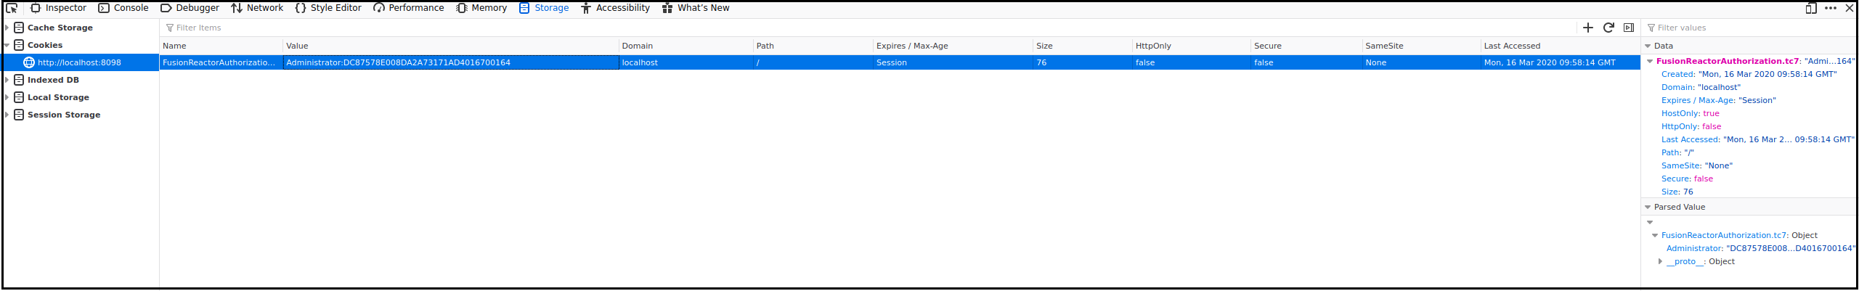Refresh the cookie list
This screenshot has width=1859, height=291.
(1608, 28)
